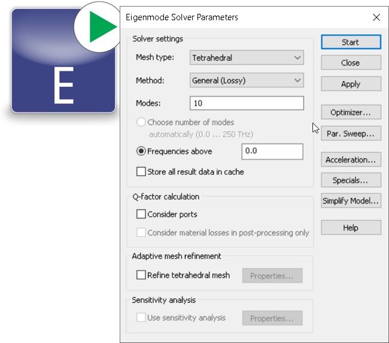Click the Simplify Model button
The height and width of the screenshot is (343, 389).
[351, 201]
